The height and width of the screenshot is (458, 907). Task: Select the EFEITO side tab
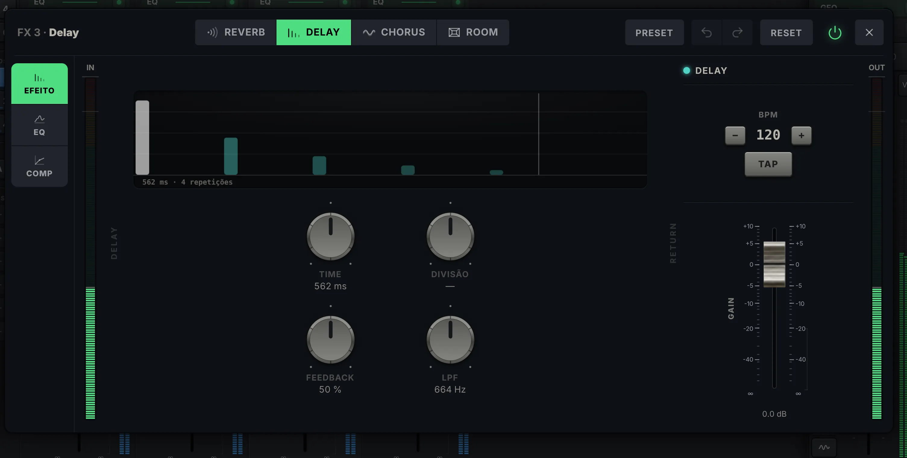coord(39,84)
